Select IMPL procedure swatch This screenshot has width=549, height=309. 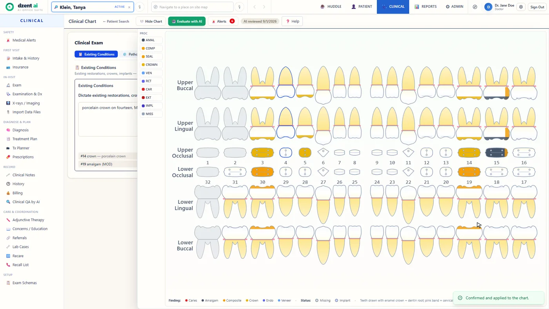pos(151,106)
